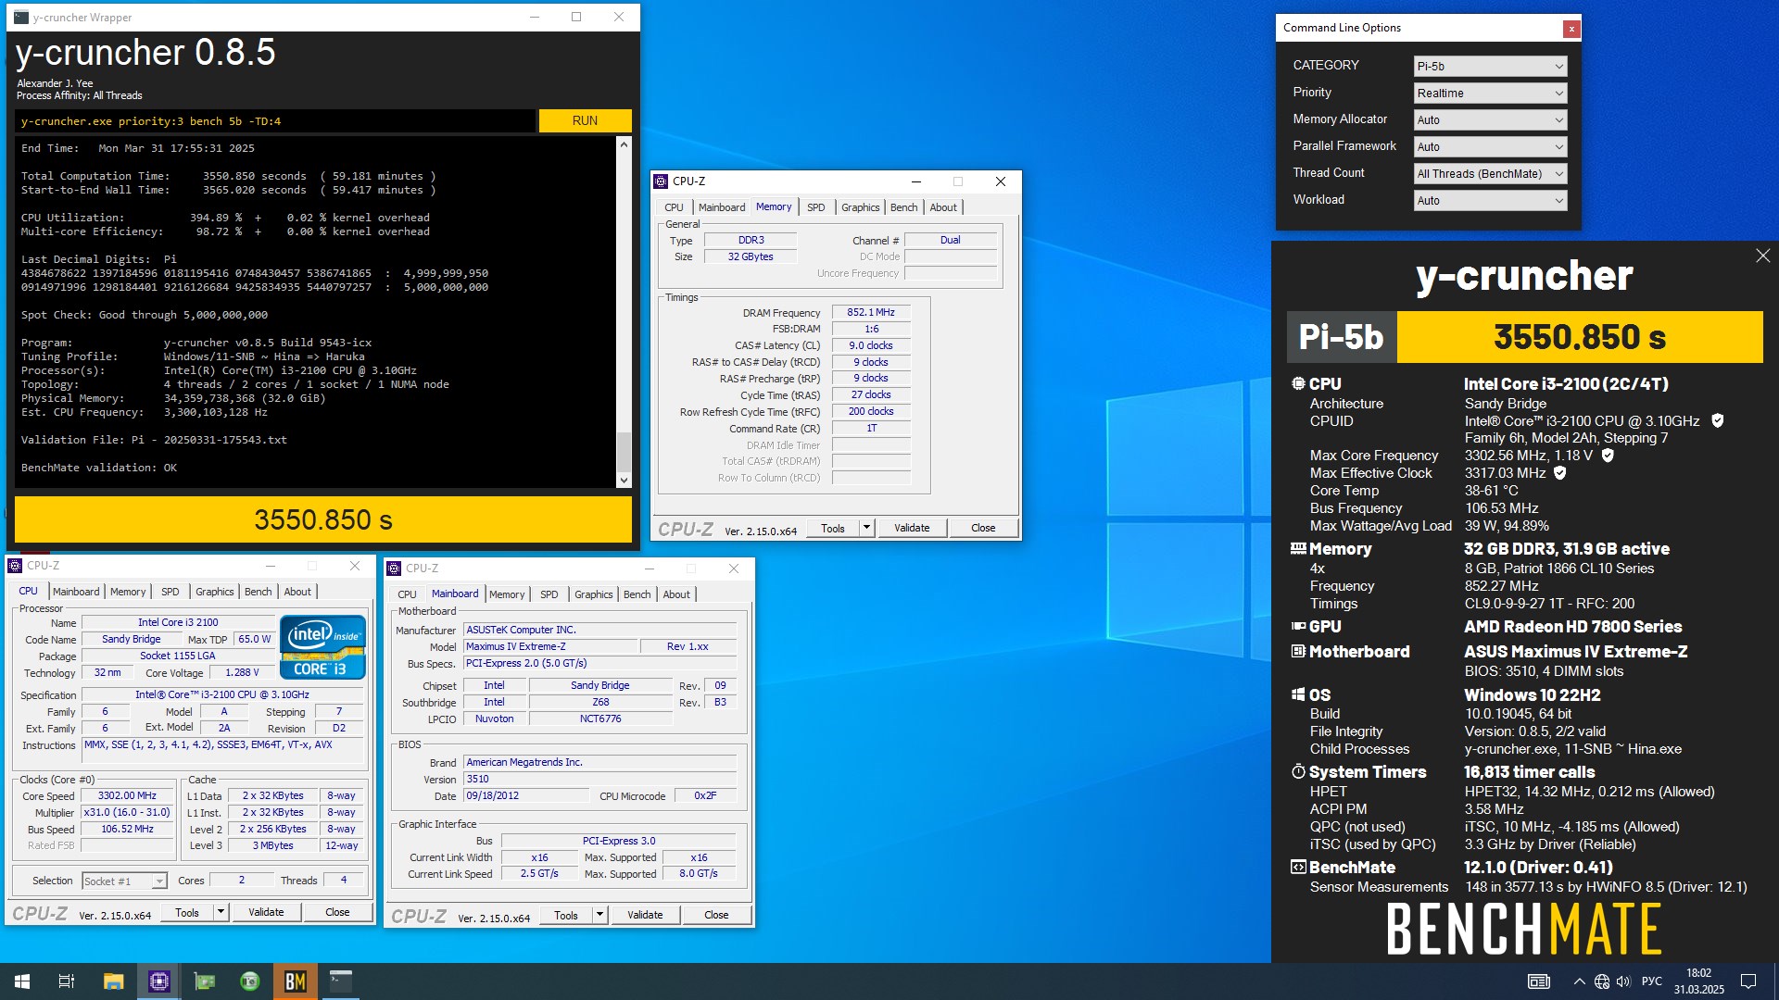Viewport: 1779px width, 1000px height.
Task: Click the Core Speed value 3302.00 MHz
Action: [127, 795]
